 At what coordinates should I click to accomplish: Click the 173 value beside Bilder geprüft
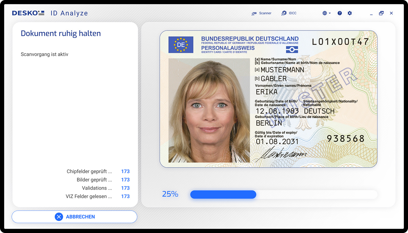coord(125,180)
